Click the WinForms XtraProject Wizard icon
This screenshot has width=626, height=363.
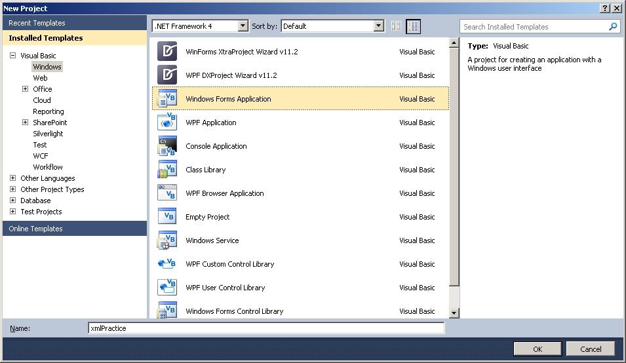(167, 52)
